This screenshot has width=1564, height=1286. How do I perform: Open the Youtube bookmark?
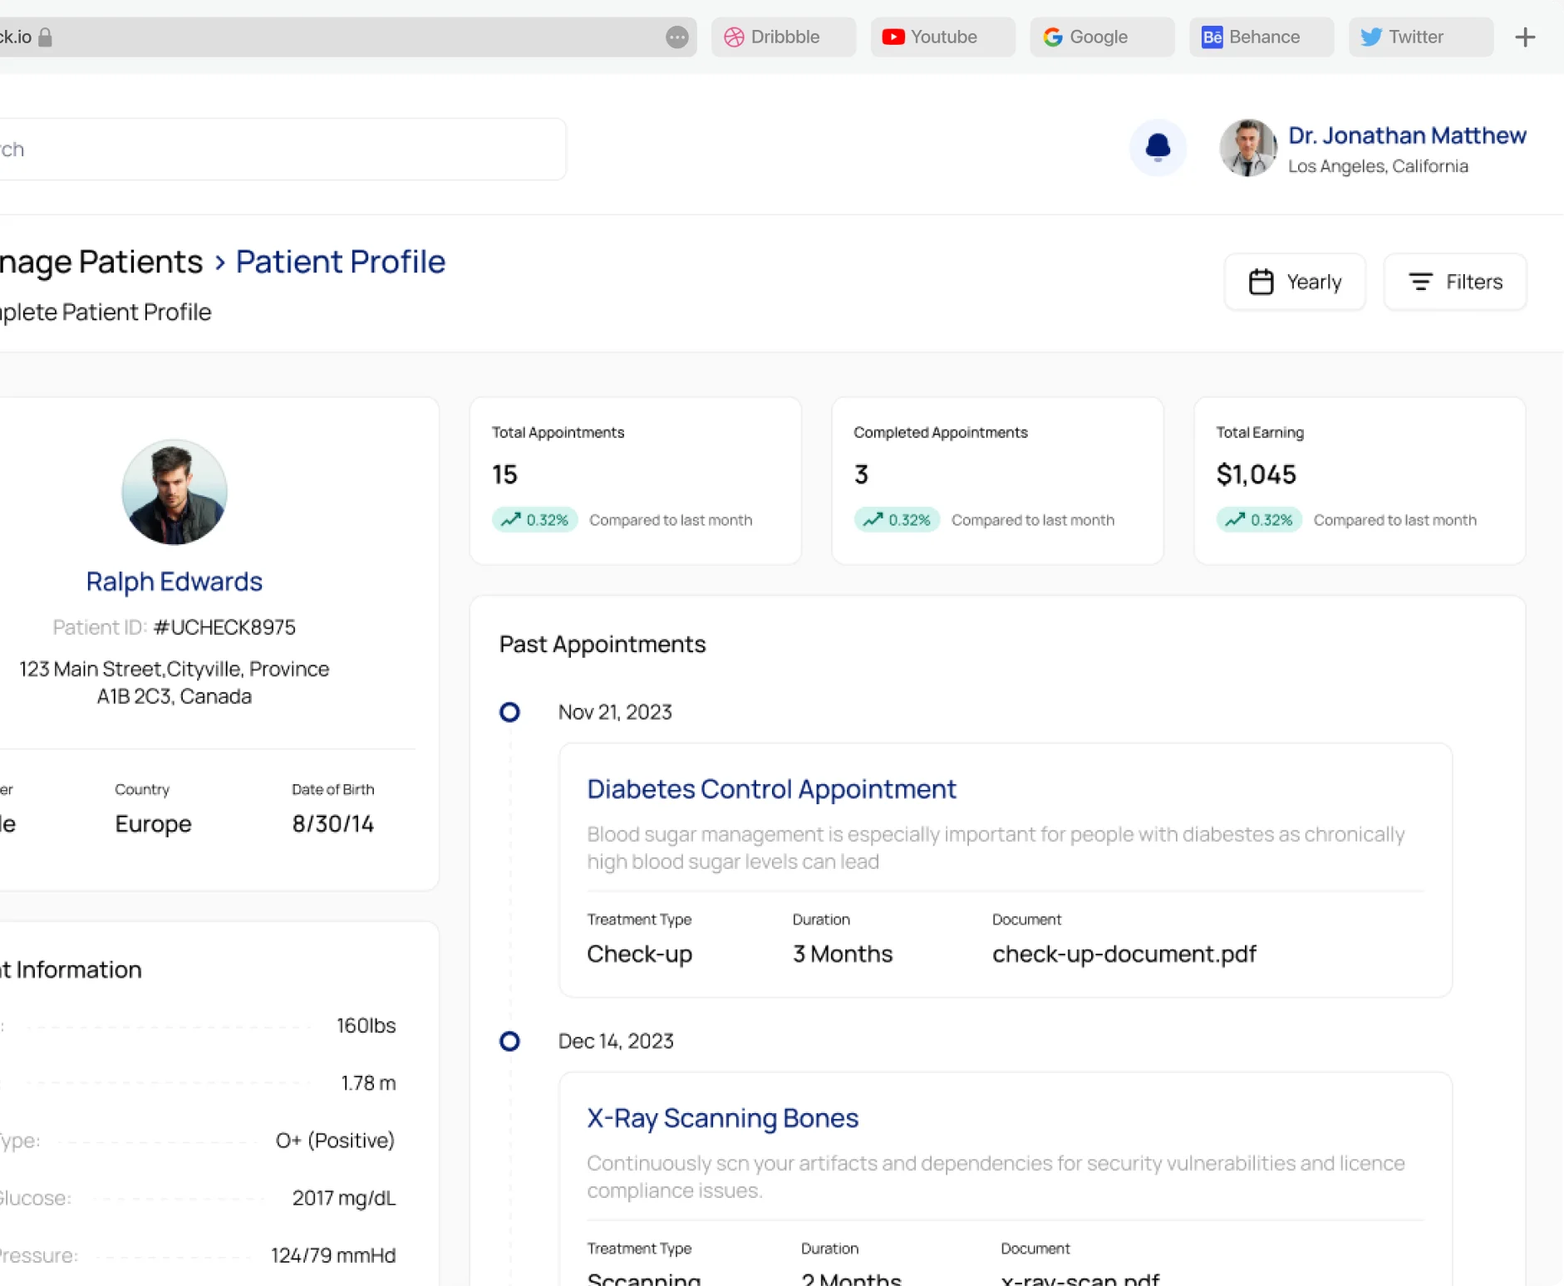[942, 37]
